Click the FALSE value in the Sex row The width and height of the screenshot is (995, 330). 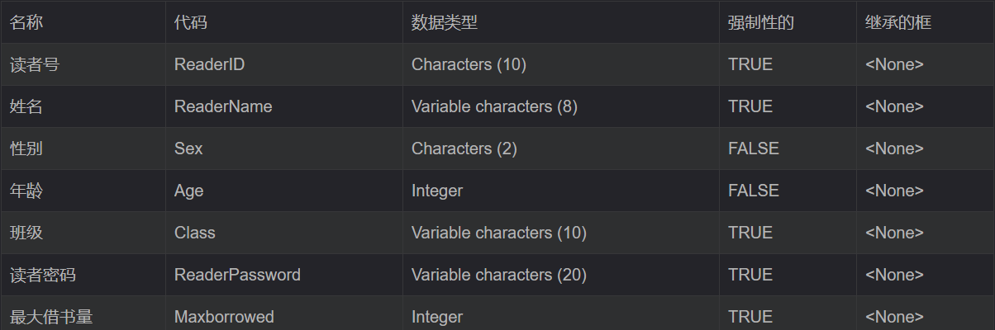point(754,148)
